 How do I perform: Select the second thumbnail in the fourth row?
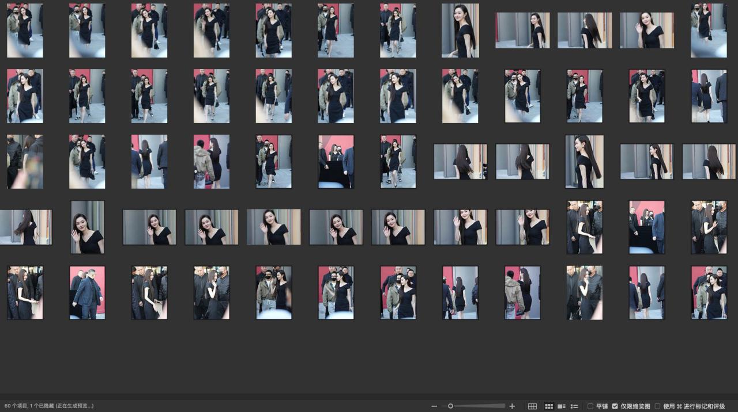point(88,227)
